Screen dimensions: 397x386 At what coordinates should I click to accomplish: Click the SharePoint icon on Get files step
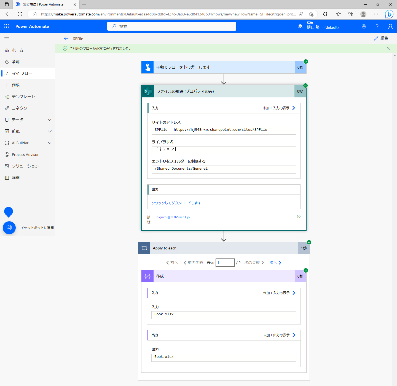(148, 91)
